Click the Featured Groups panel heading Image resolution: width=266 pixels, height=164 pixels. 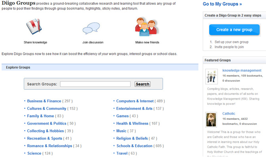pyautogui.click(x=218, y=60)
